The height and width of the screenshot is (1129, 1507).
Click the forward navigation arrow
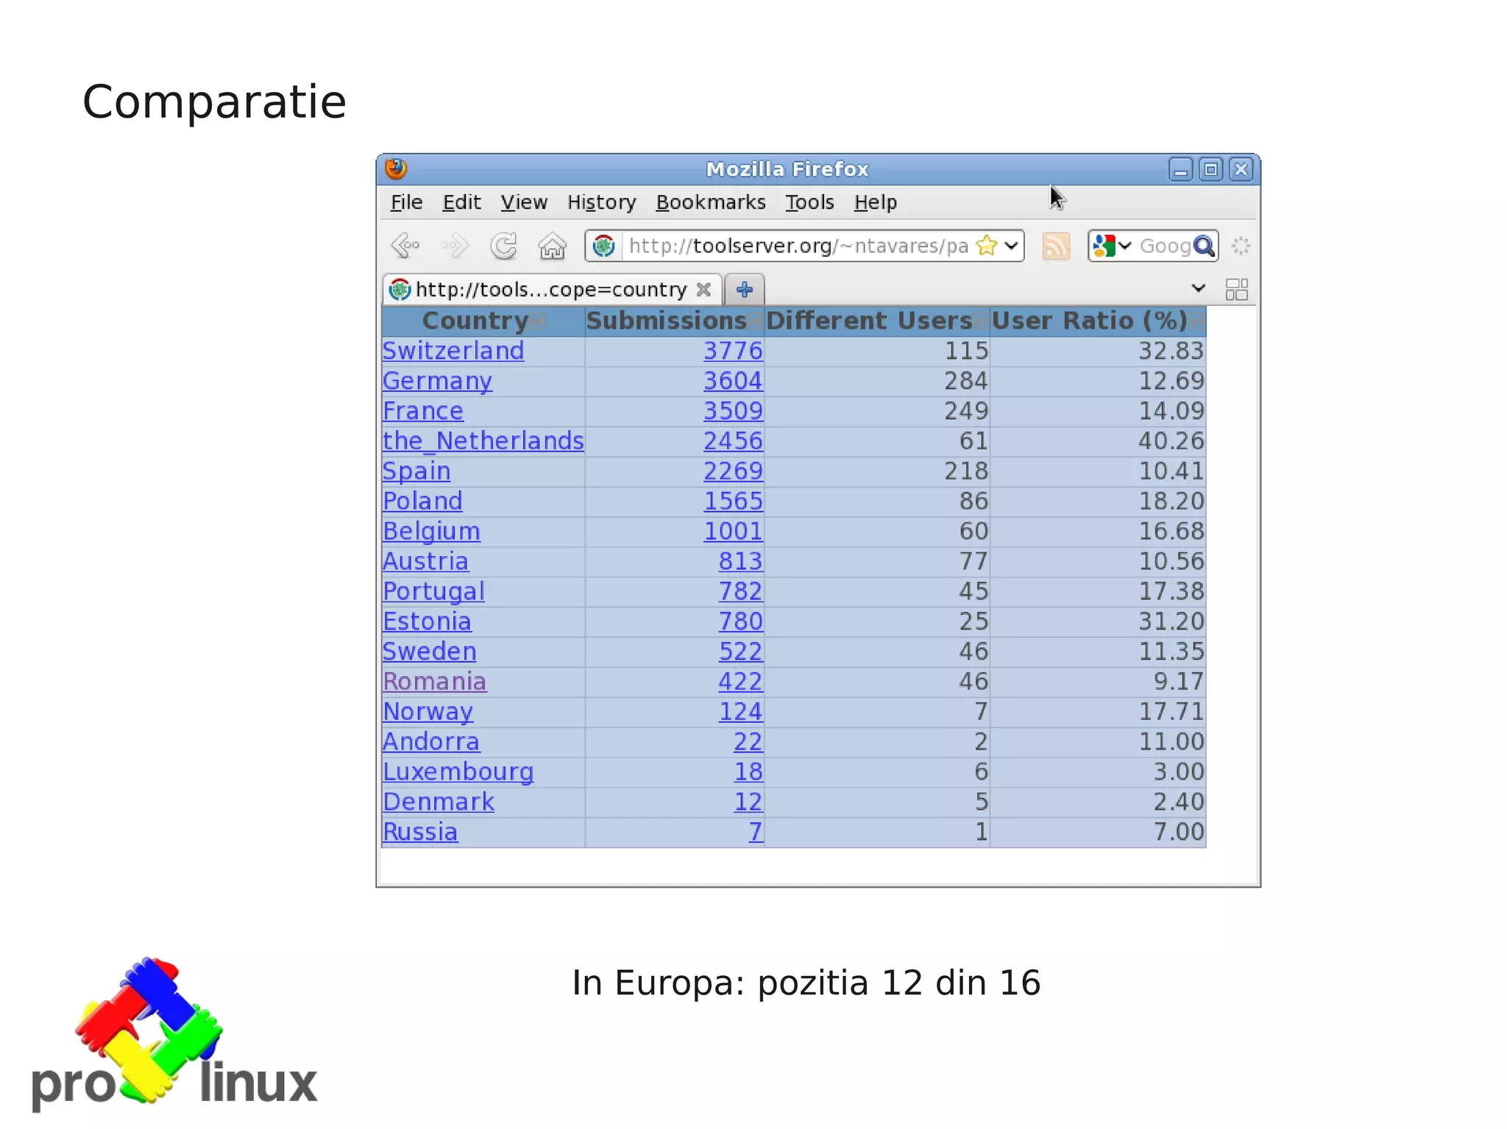(455, 246)
